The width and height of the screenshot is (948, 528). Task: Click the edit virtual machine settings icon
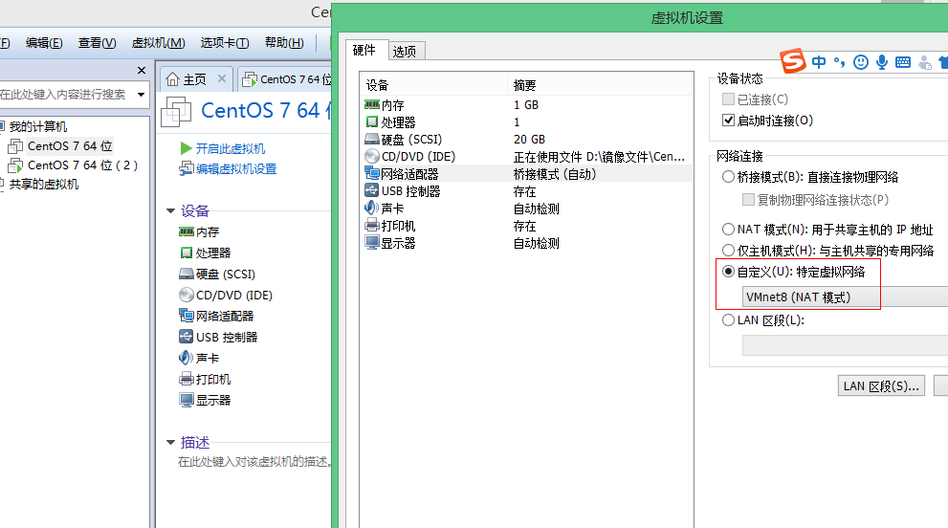pos(187,168)
